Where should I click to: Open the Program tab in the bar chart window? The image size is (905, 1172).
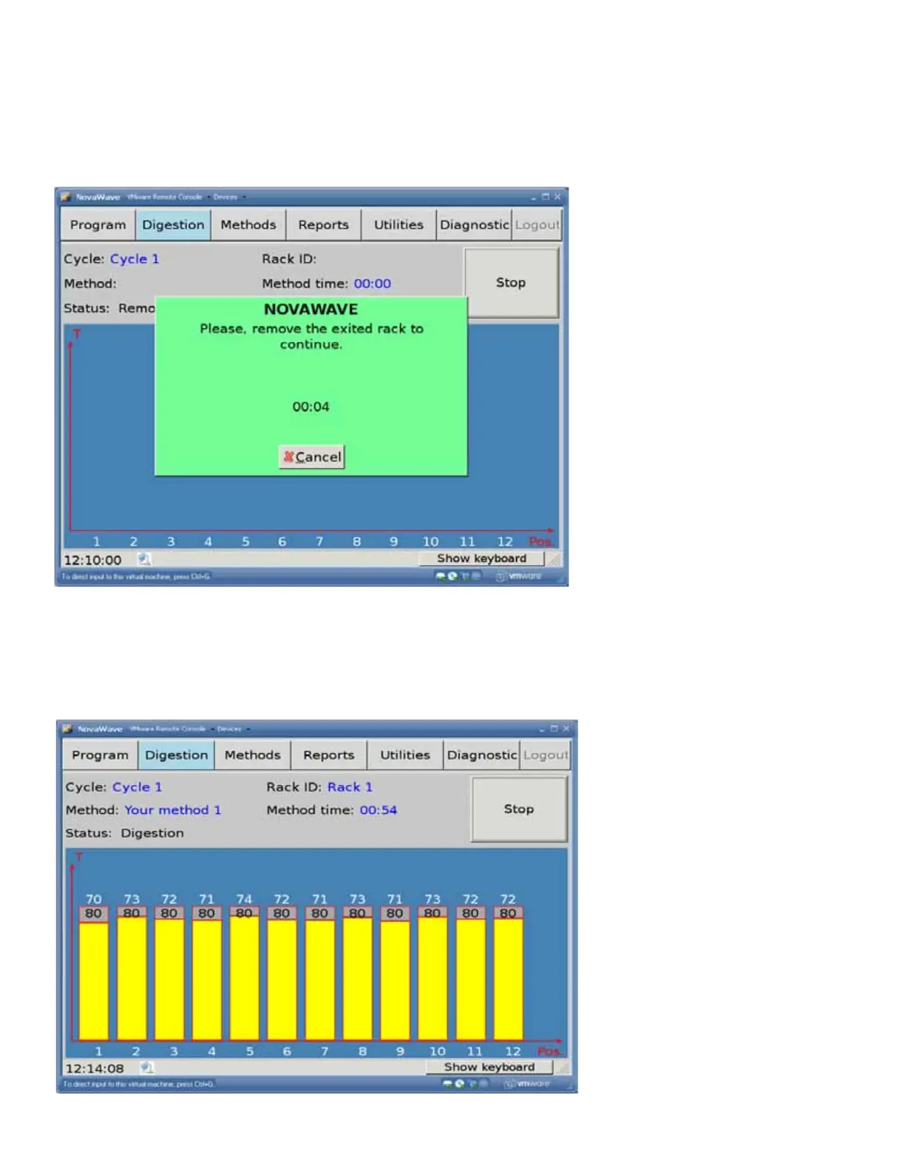(100, 755)
